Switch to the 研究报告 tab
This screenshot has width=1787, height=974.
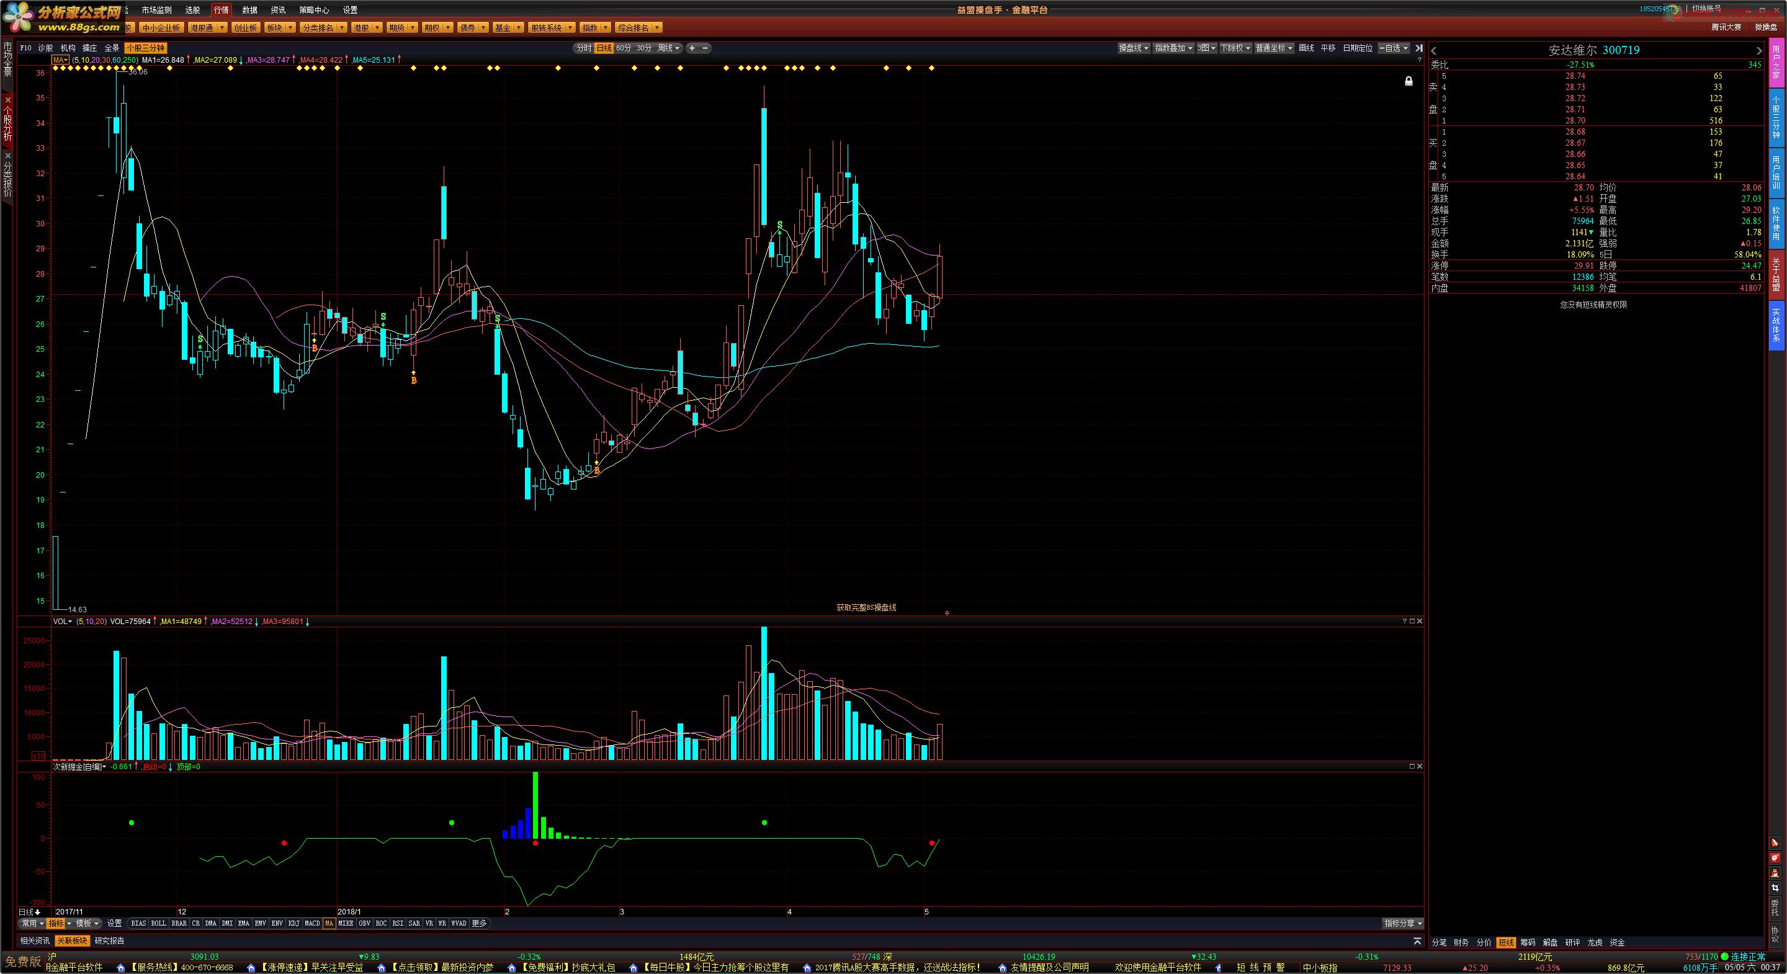pyautogui.click(x=110, y=940)
